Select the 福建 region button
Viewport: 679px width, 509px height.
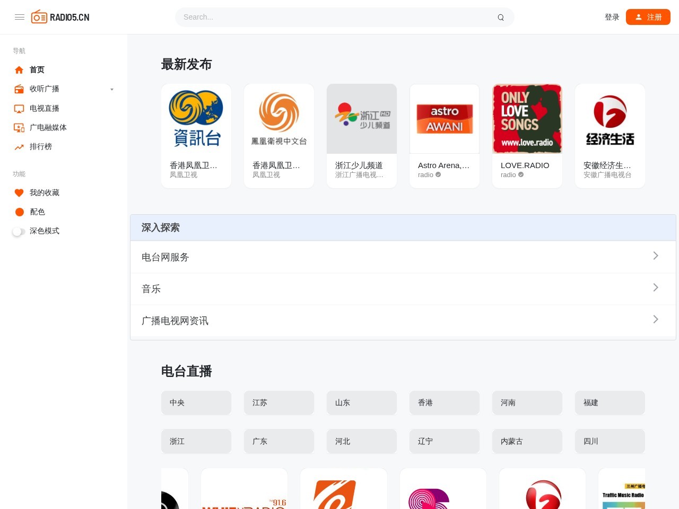point(610,403)
